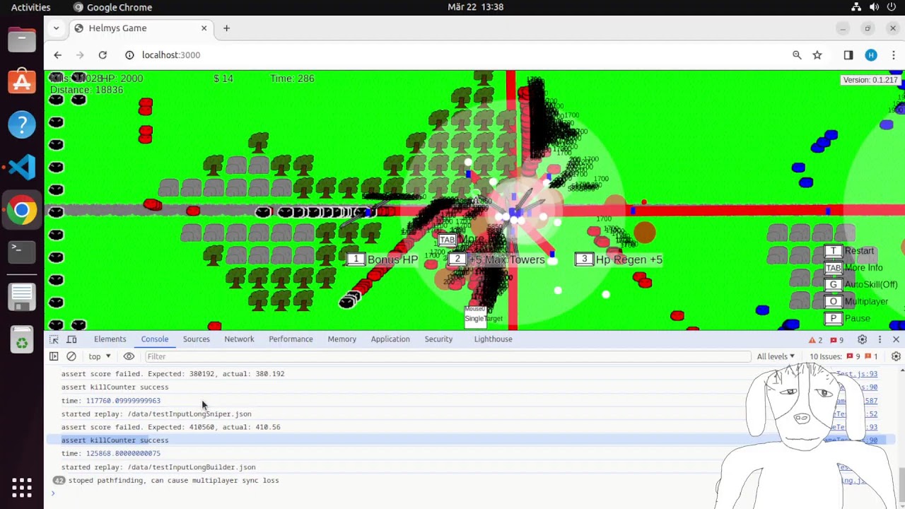Bookmark this page with star
Screen dimensions: 905x509
point(817,55)
